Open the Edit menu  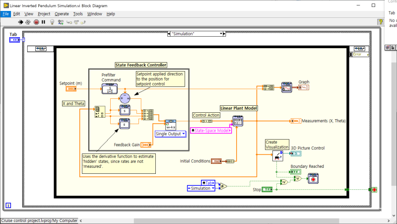pyautogui.click(x=16, y=14)
